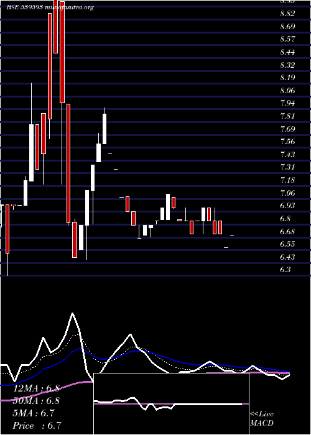
Task: Click the '50MA : 6.8' indicator reading
Action: point(36,401)
